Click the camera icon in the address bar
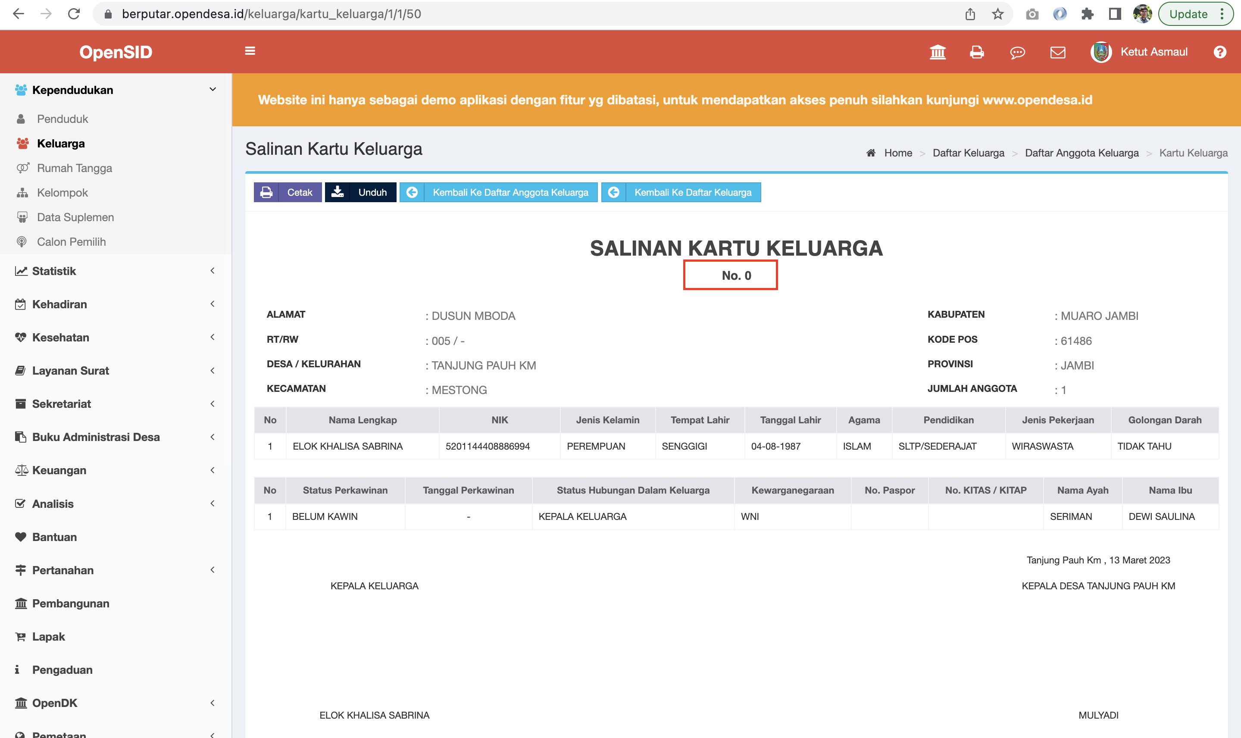Image resolution: width=1241 pixels, height=738 pixels. point(1032,13)
